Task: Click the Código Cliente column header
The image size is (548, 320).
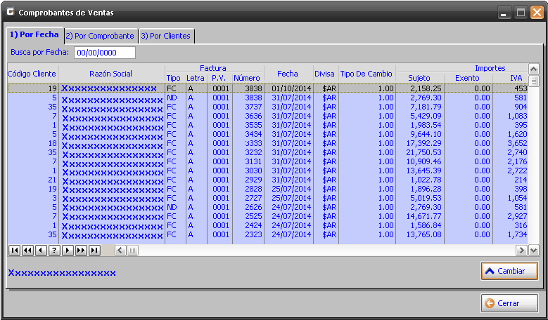Action: pyautogui.click(x=32, y=74)
